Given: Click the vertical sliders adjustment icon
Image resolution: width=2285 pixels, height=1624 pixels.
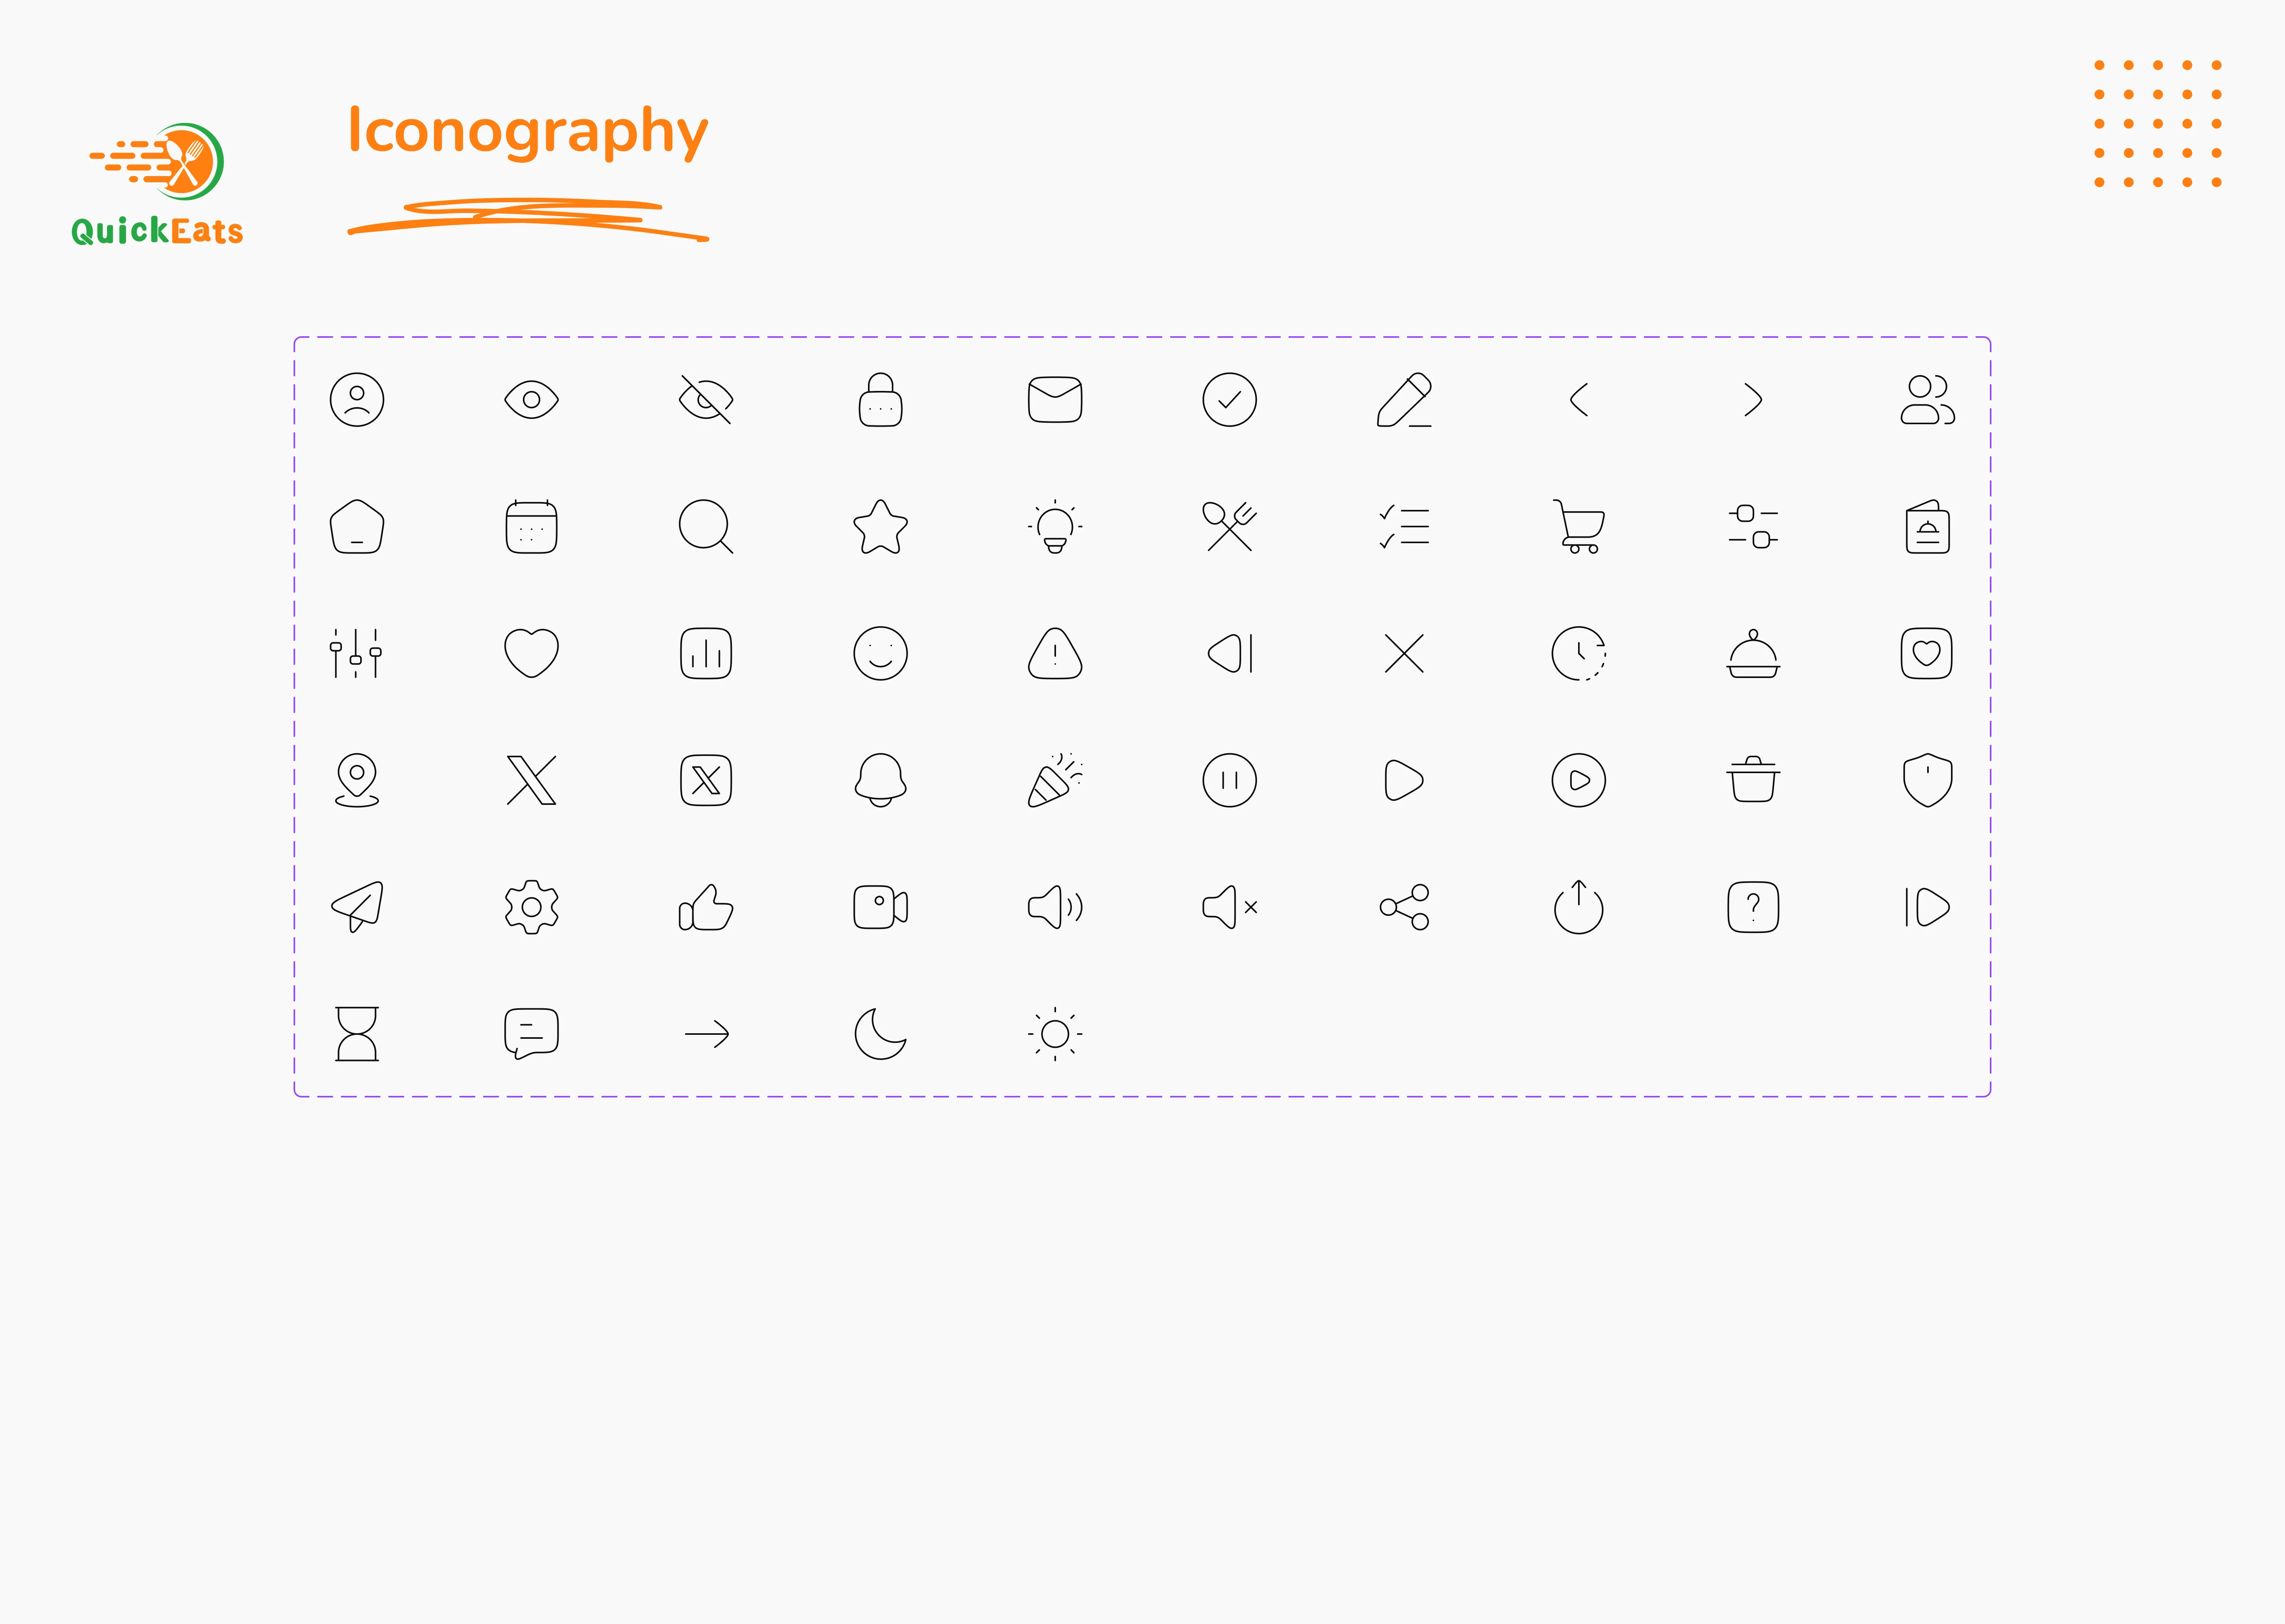Looking at the screenshot, I should (356, 654).
